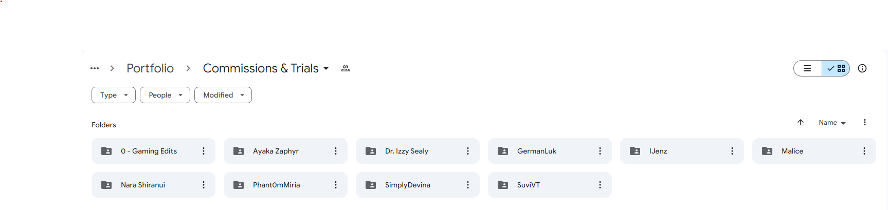Open more options for the Malice folder
The width and height of the screenshot is (888, 210).
pyautogui.click(x=864, y=151)
